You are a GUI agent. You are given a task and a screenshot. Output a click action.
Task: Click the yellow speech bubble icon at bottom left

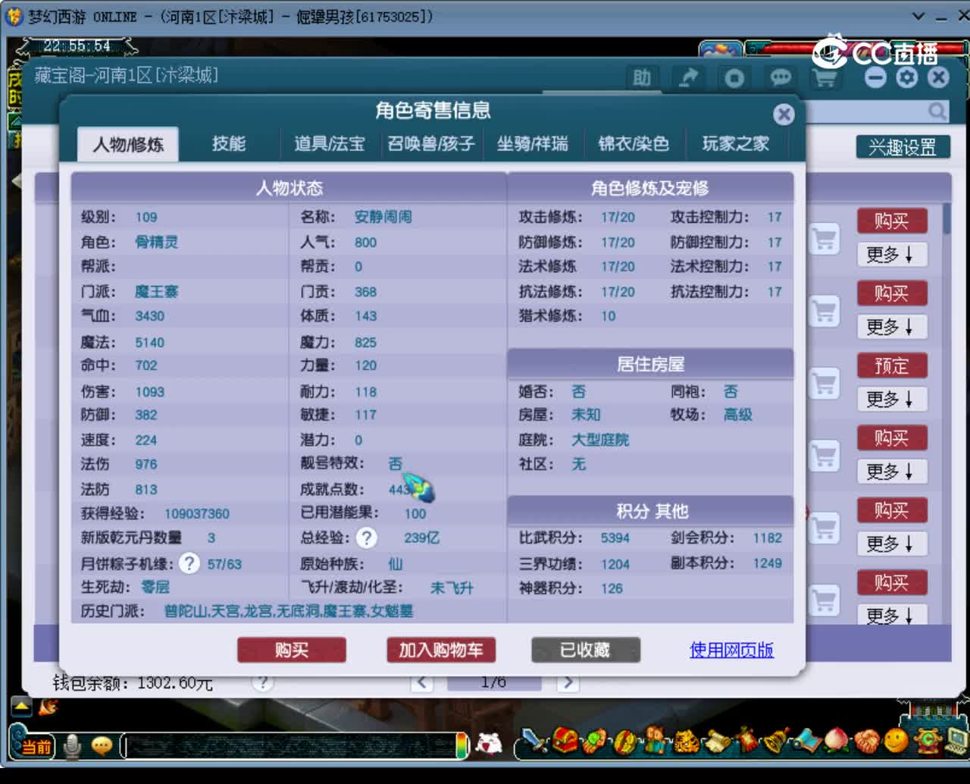click(x=102, y=747)
